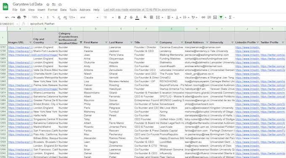Screen dimensions: 286x158
Task: Click the Insert comment icon
Action: pos(209,17)
